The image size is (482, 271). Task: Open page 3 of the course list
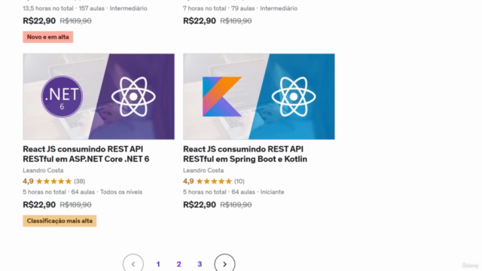point(200,264)
